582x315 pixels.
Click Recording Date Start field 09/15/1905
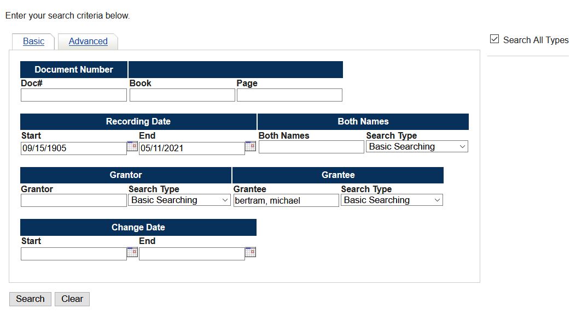(74, 148)
